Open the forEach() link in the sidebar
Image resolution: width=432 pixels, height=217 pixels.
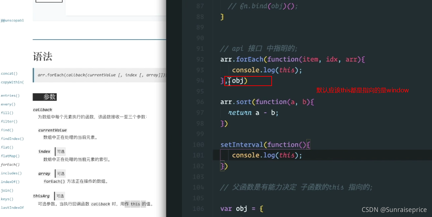pyautogui.click(x=10, y=164)
